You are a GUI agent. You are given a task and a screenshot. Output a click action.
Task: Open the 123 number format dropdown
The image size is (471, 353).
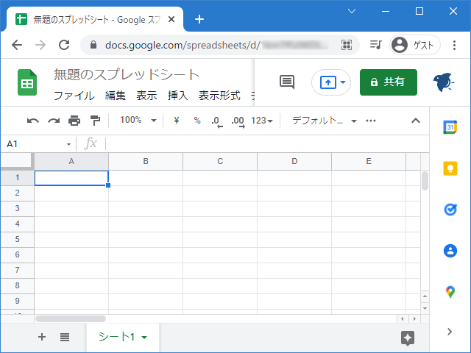[x=262, y=121]
